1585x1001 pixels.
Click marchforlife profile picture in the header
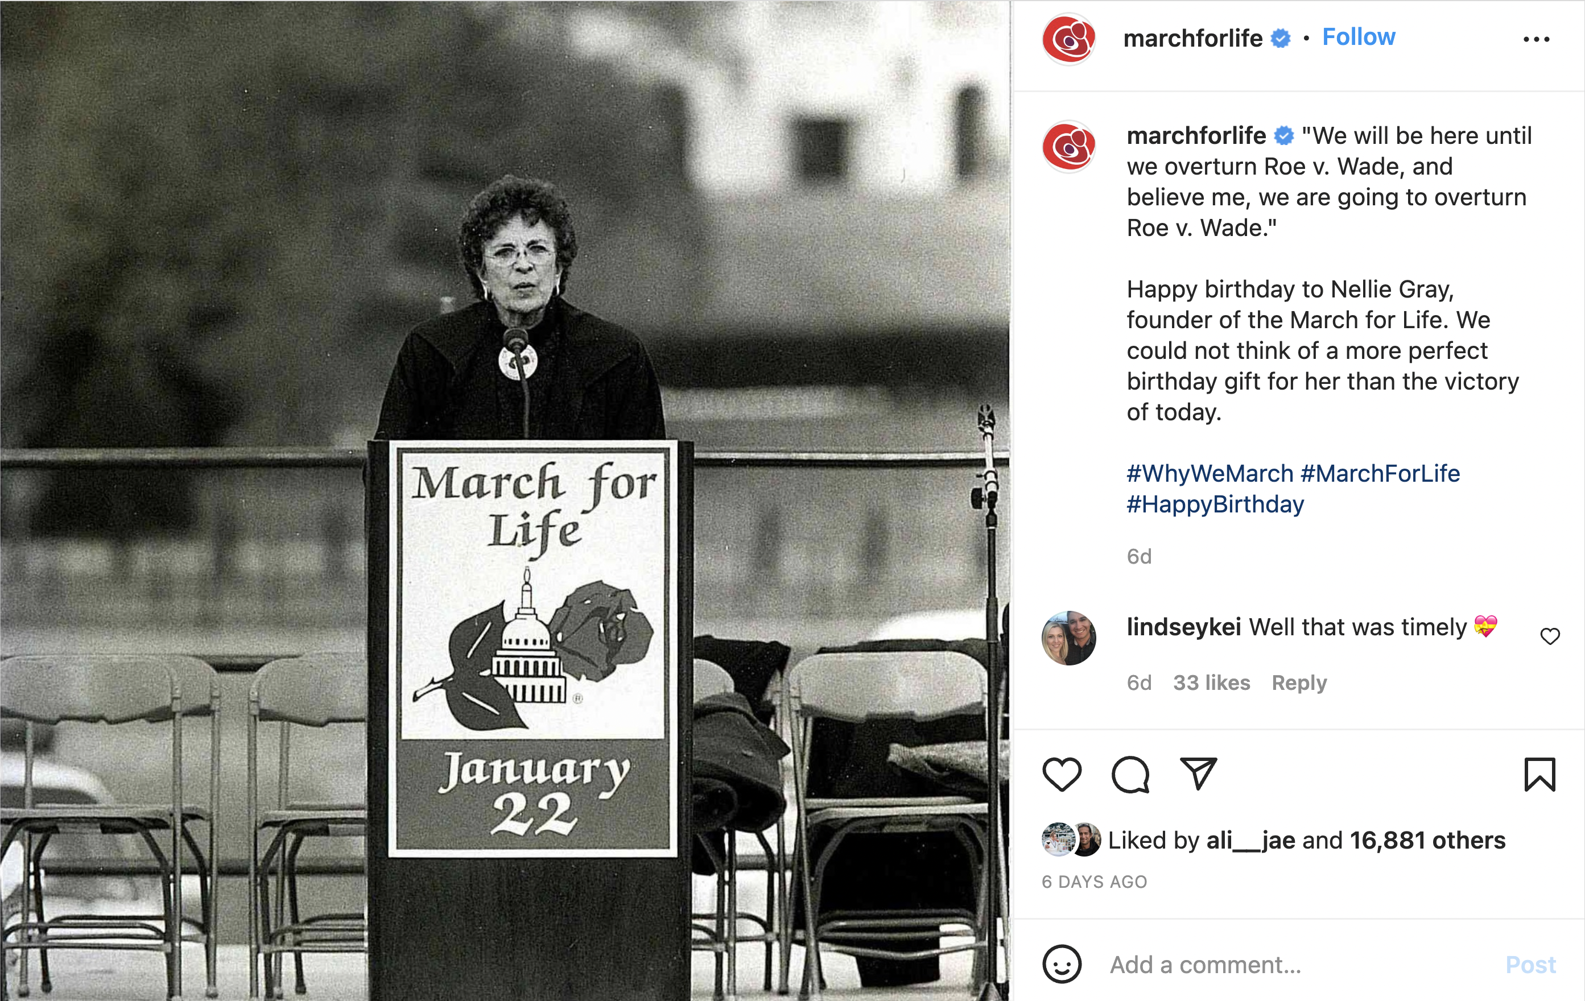click(1069, 39)
